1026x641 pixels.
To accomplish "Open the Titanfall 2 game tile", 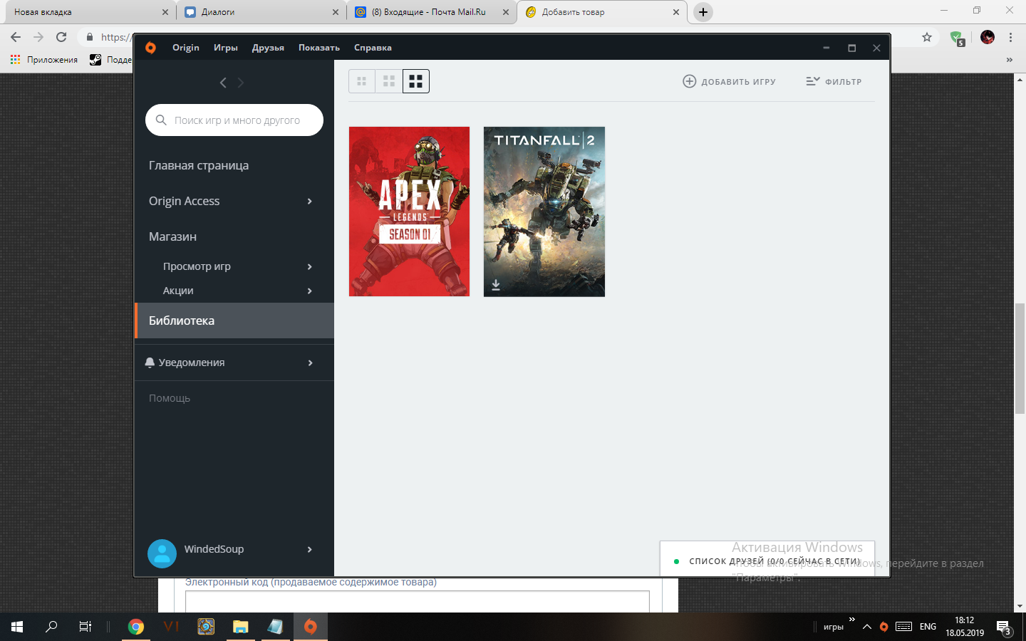I will pyautogui.click(x=544, y=212).
